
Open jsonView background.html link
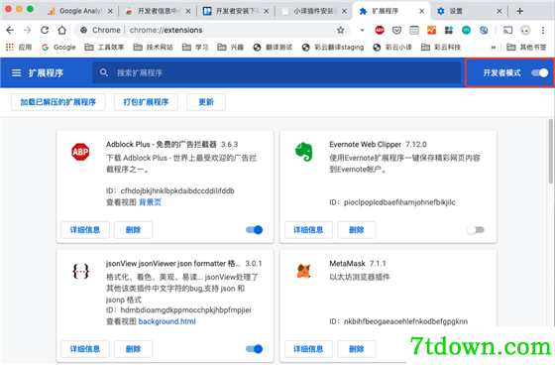point(167,321)
